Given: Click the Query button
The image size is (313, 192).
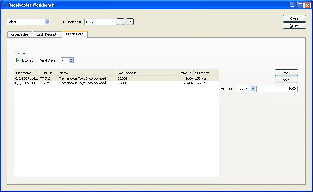Looking at the screenshot, I should [x=294, y=26].
